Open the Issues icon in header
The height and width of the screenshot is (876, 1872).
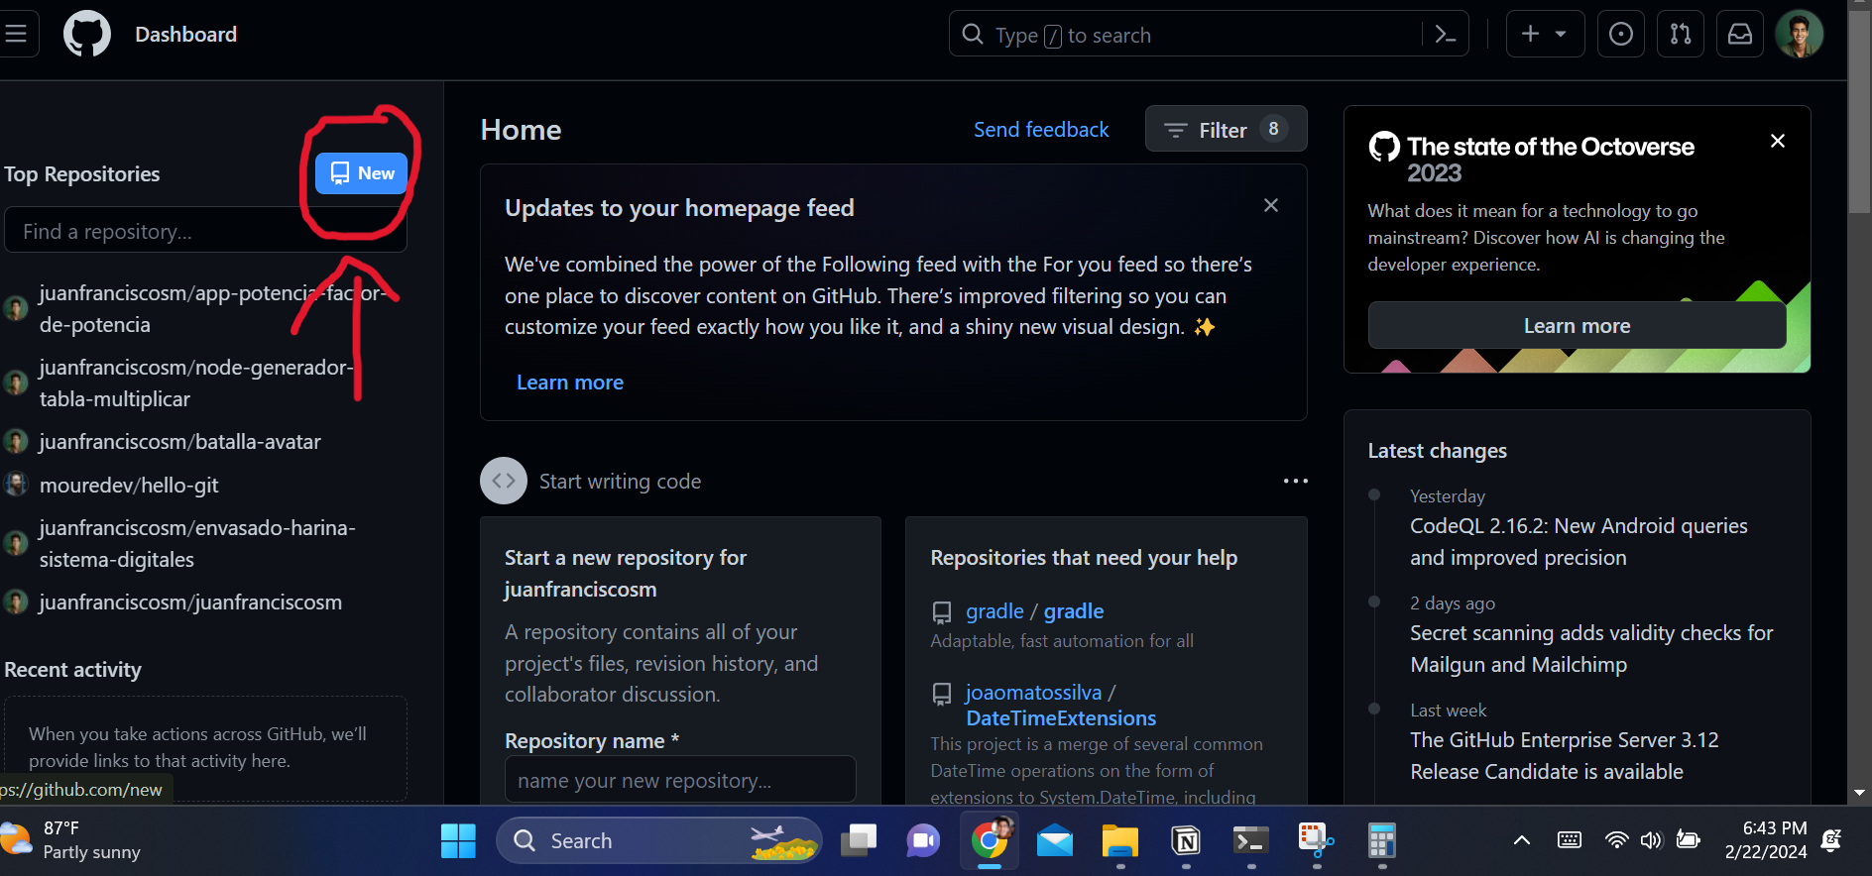(1621, 35)
